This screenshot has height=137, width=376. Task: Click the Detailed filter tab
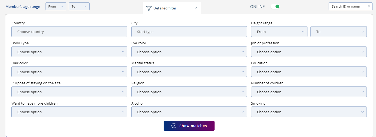coord(172,8)
